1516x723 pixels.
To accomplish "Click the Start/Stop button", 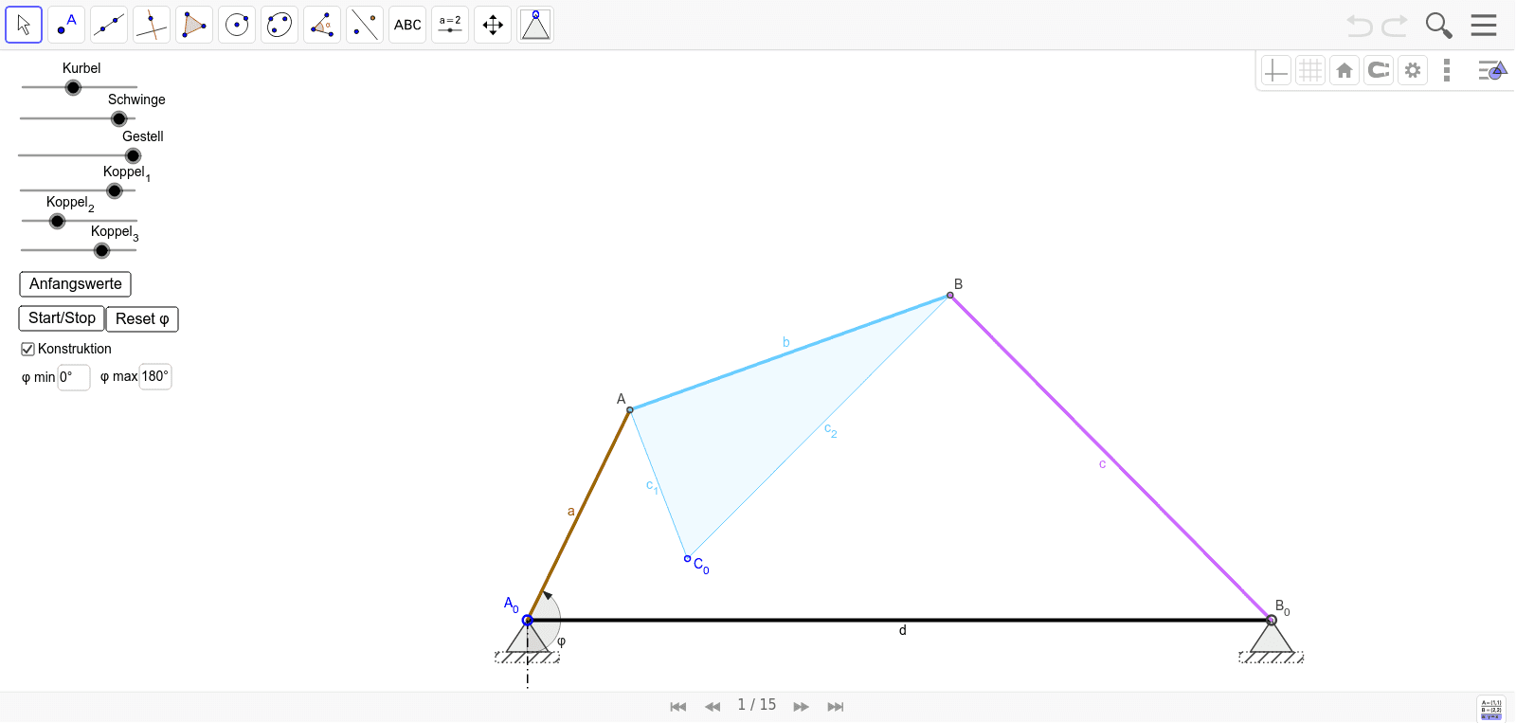I will [x=62, y=318].
